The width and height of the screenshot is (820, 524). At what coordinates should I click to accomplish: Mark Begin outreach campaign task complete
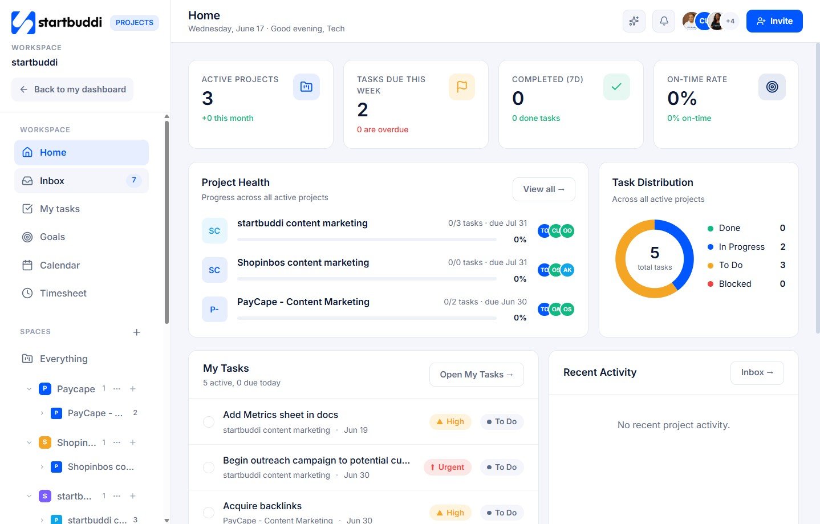point(209,467)
